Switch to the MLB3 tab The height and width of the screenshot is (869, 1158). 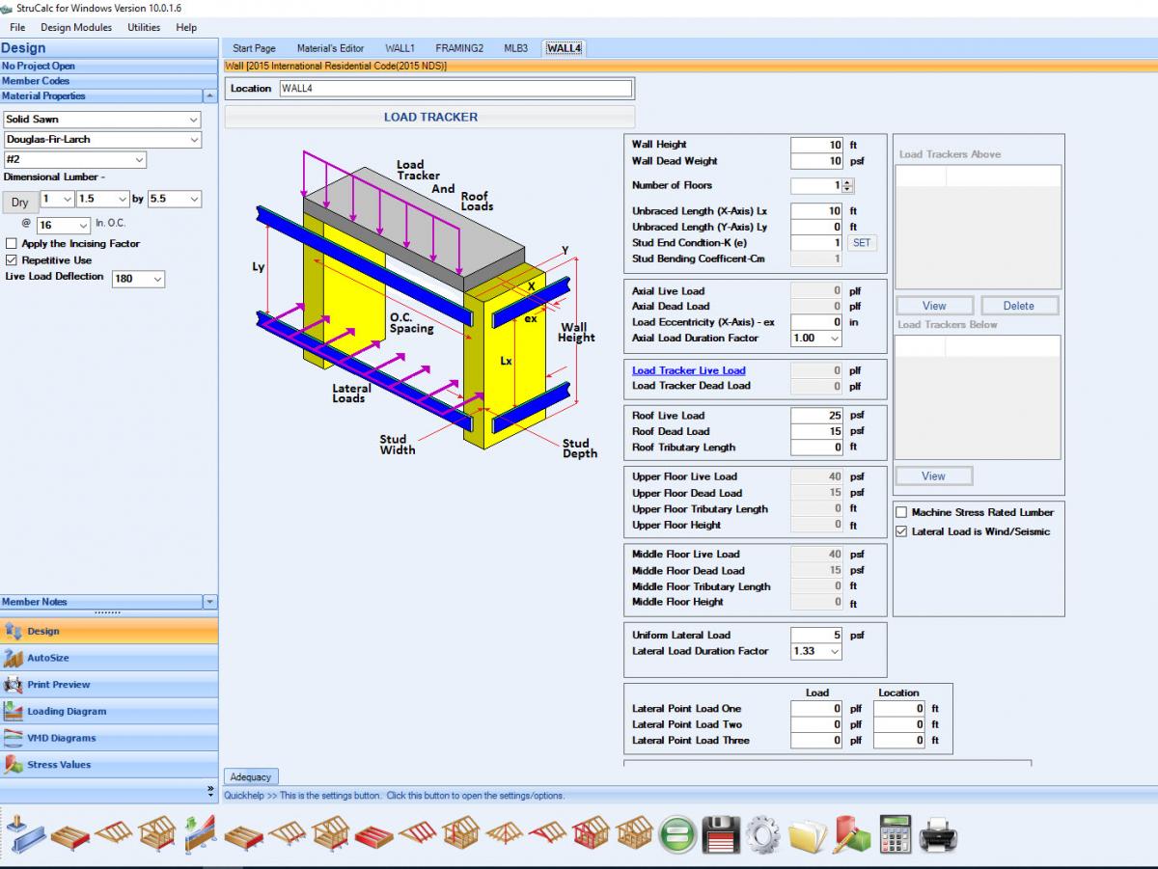[515, 48]
